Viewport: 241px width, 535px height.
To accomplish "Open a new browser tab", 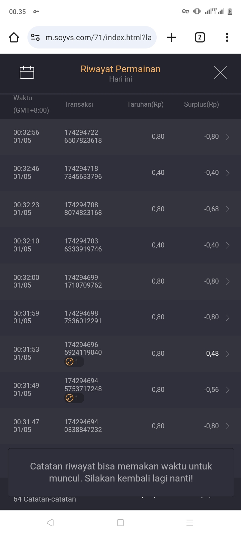I will click(171, 37).
